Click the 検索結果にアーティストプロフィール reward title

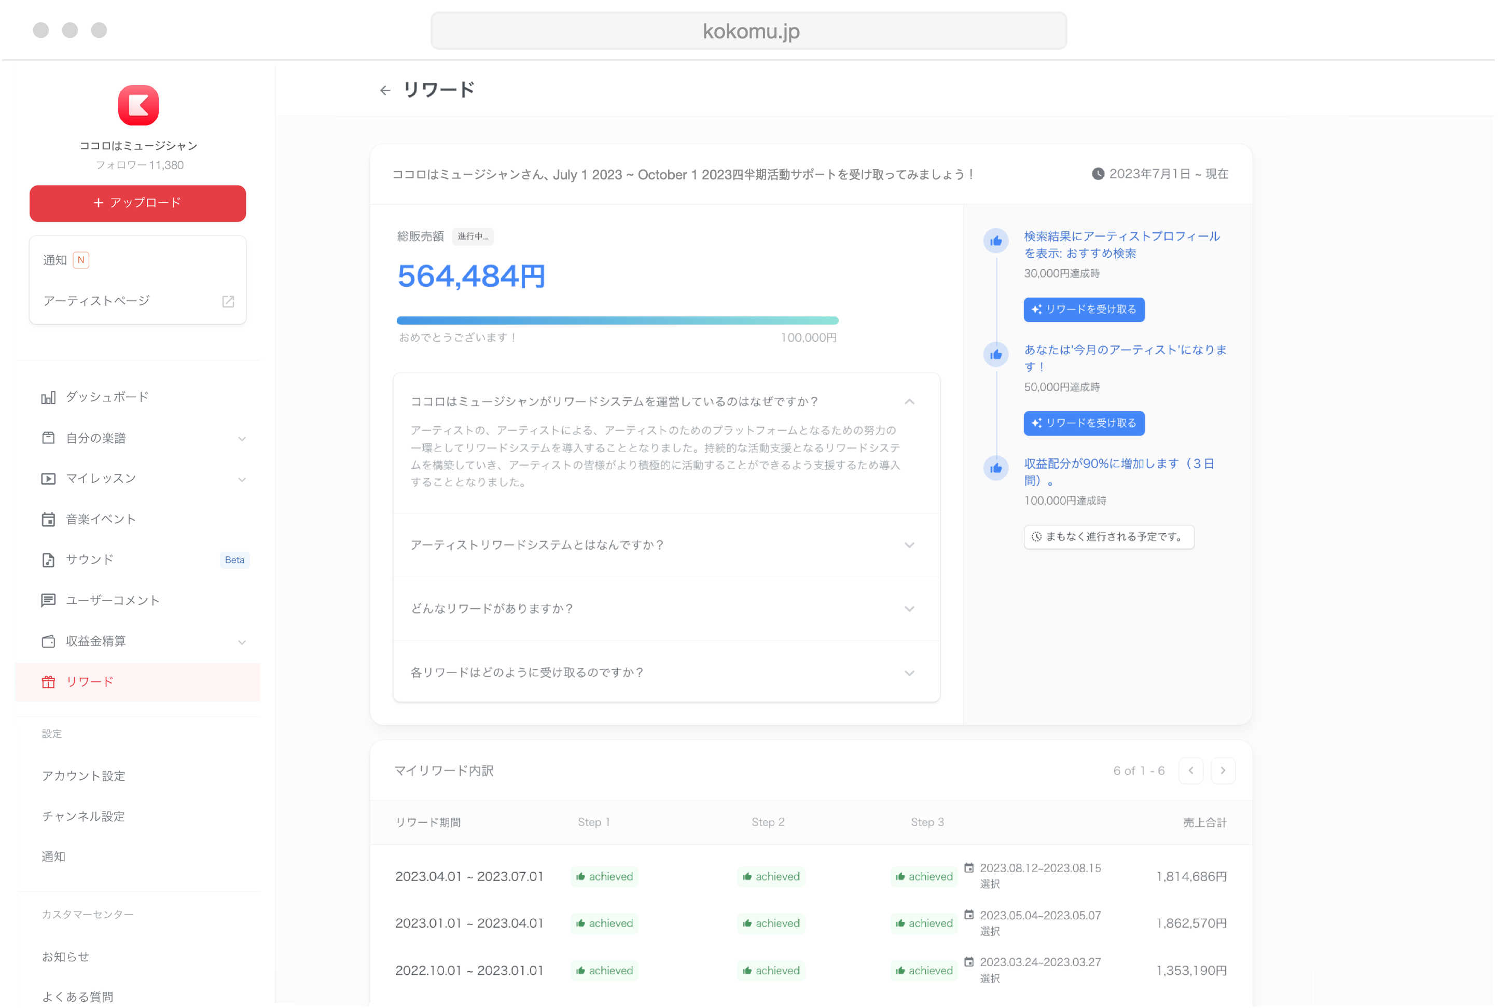1122,245
